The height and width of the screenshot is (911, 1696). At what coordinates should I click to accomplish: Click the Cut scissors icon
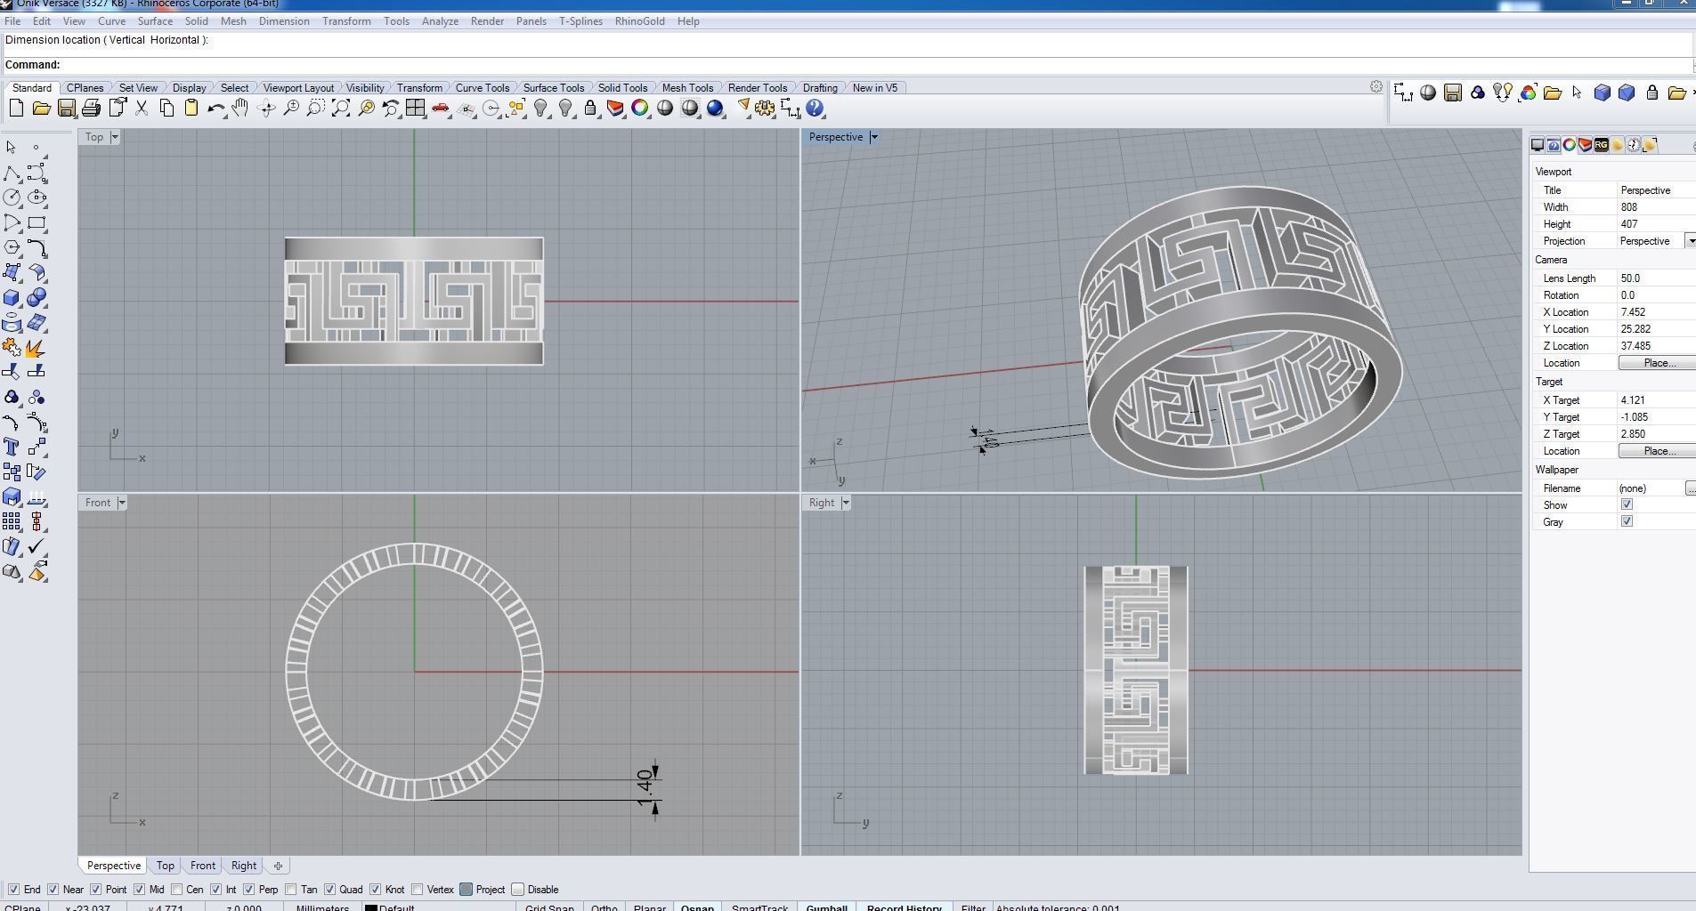click(142, 109)
